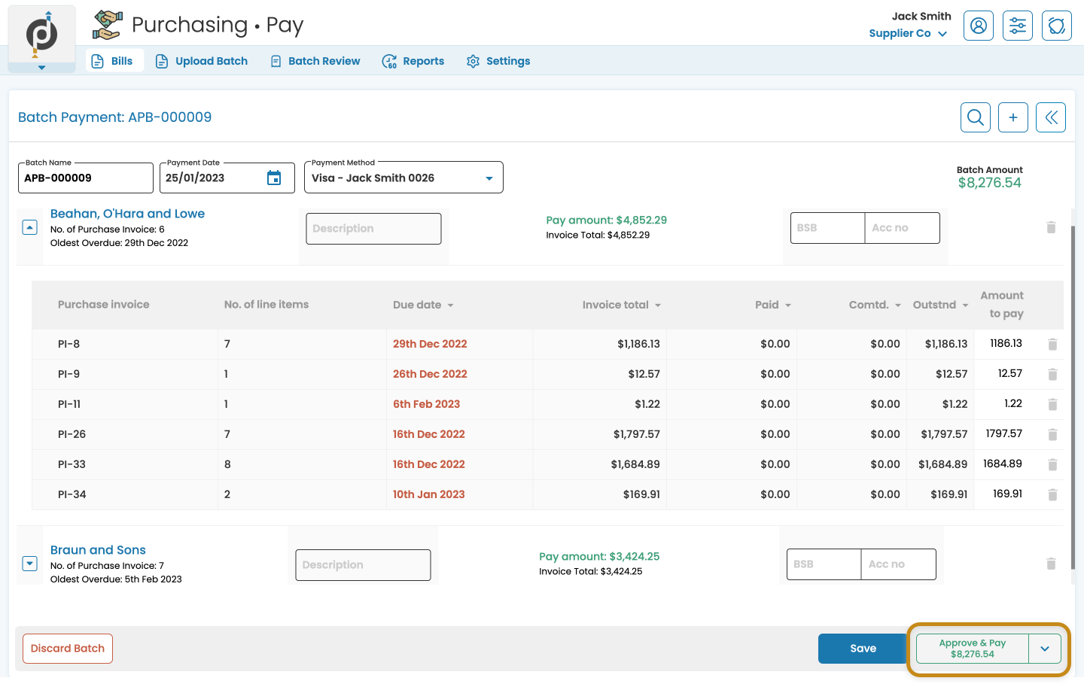Expand the Braun and Sons section
The image size is (1084, 684).
pyautogui.click(x=30, y=564)
